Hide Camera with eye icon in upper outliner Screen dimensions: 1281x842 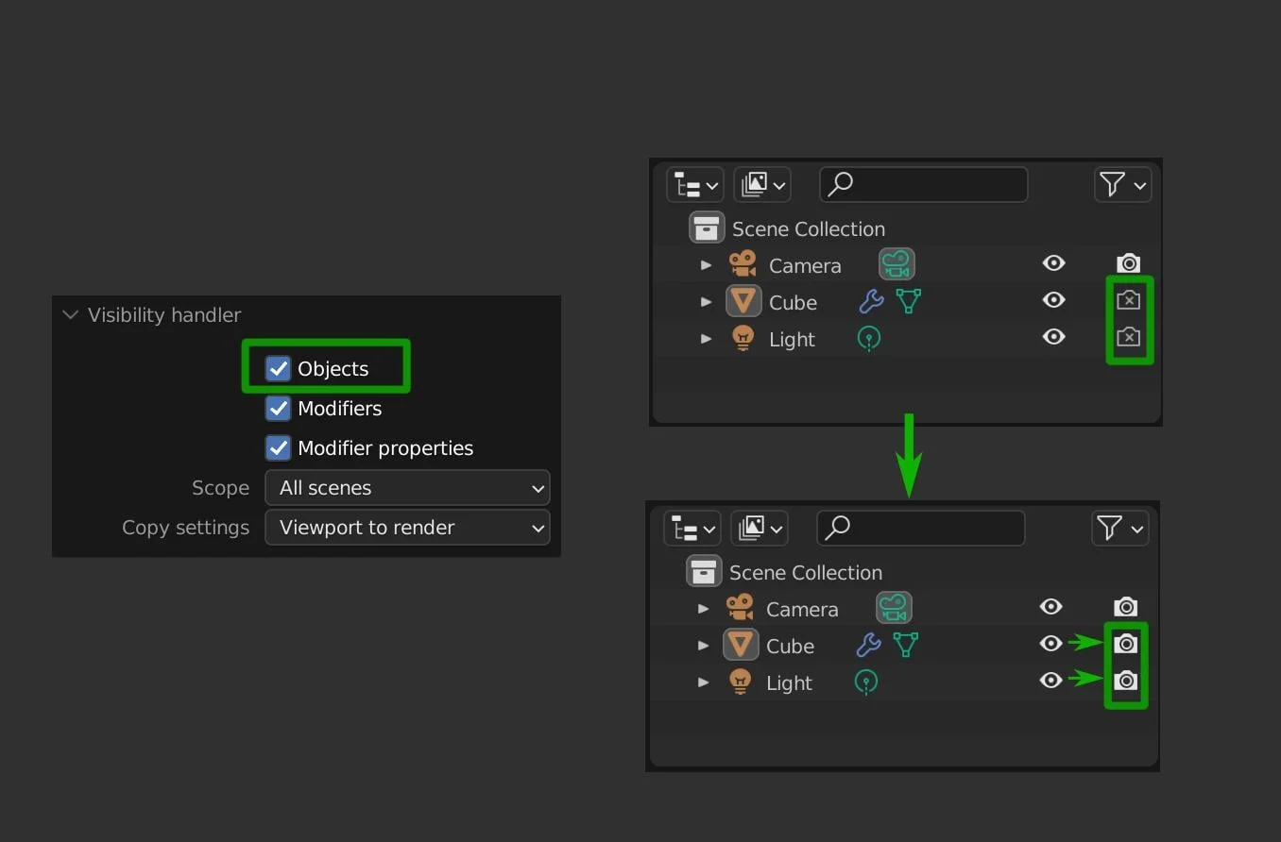point(1053,263)
